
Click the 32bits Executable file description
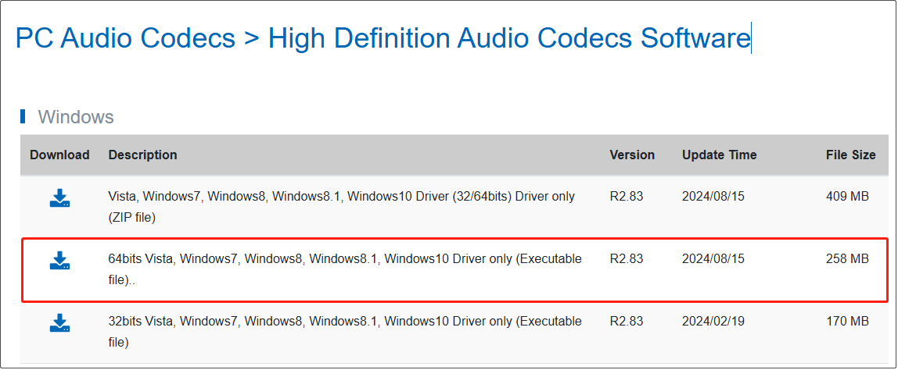point(344,331)
